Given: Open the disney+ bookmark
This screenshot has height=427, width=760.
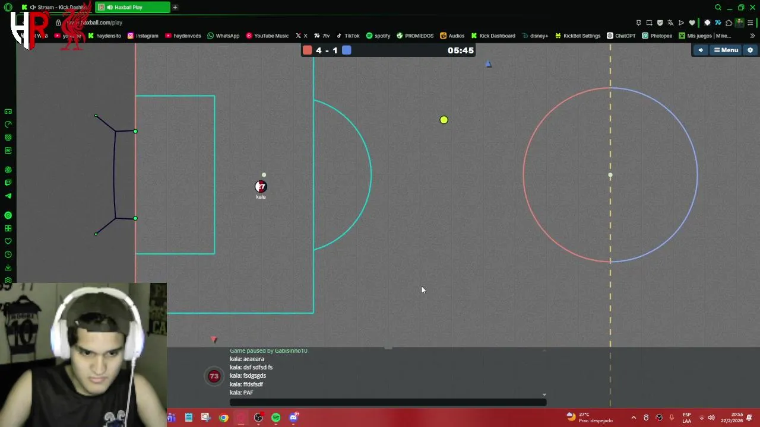Looking at the screenshot, I should click(534, 36).
